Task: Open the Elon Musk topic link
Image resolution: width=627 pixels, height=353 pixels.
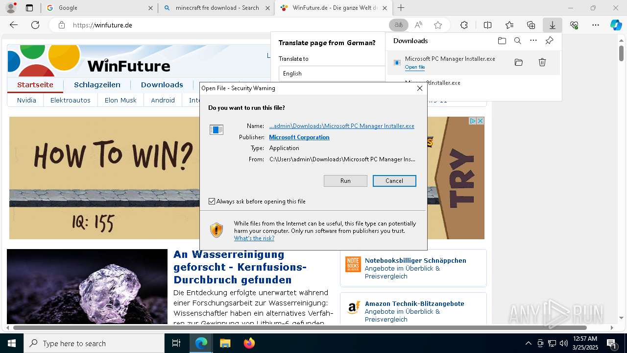Action: tap(121, 100)
